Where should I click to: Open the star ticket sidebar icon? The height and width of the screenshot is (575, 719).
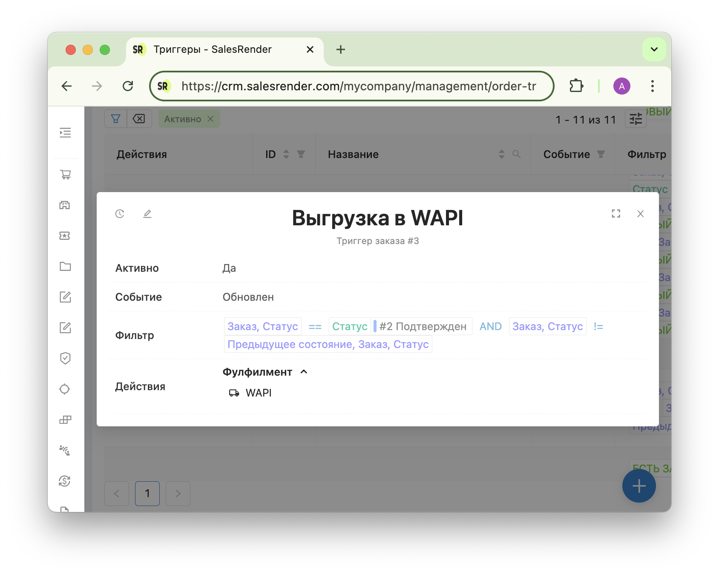pyautogui.click(x=65, y=236)
